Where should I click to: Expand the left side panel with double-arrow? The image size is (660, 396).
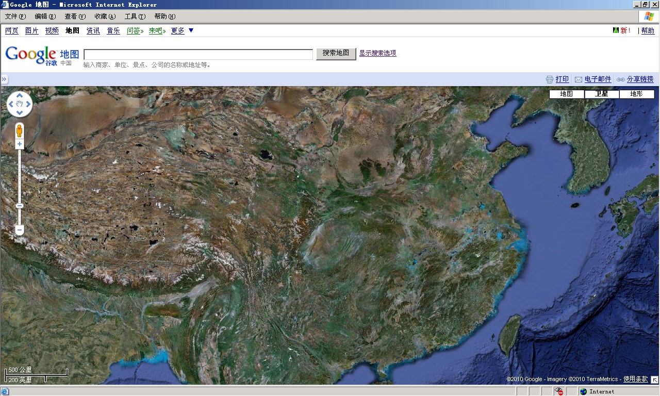tap(4, 79)
